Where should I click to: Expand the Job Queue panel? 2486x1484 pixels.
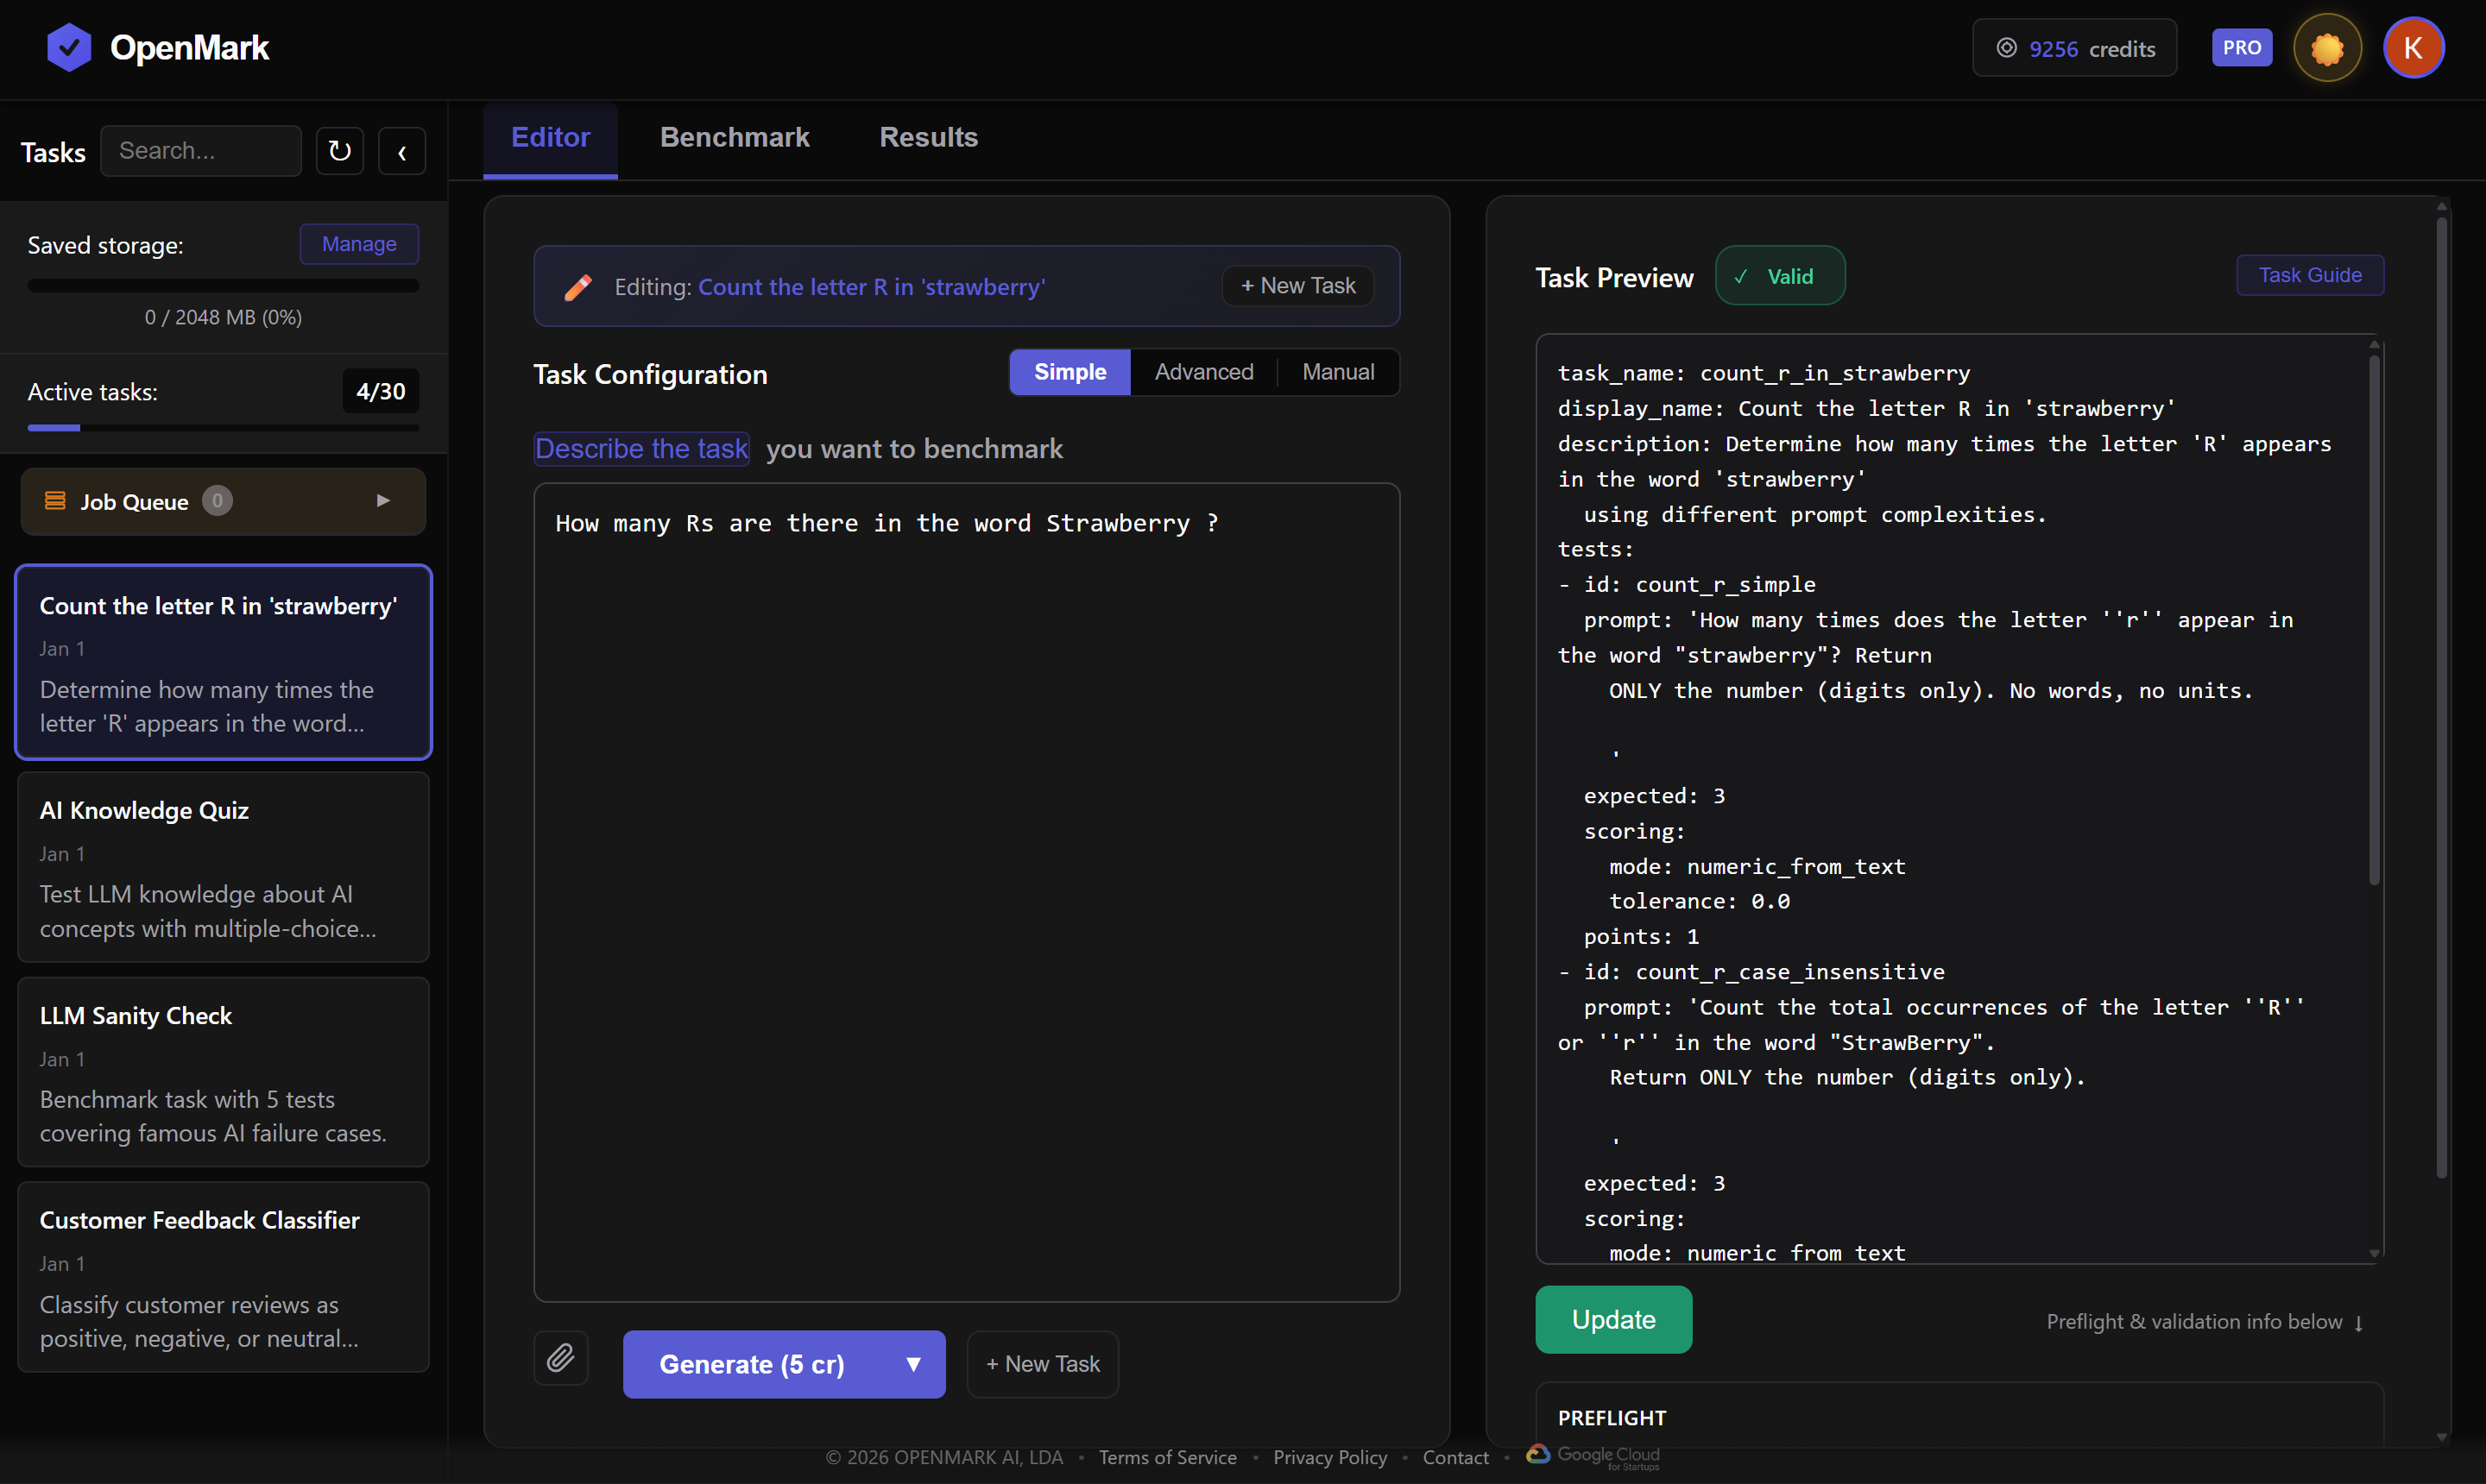pyautogui.click(x=382, y=501)
